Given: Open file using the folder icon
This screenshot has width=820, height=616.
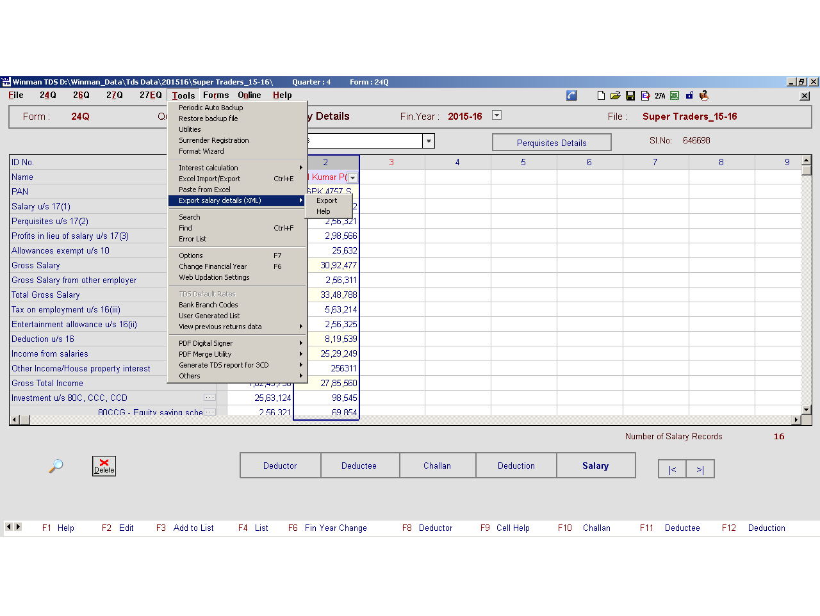Looking at the screenshot, I should 615,95.
